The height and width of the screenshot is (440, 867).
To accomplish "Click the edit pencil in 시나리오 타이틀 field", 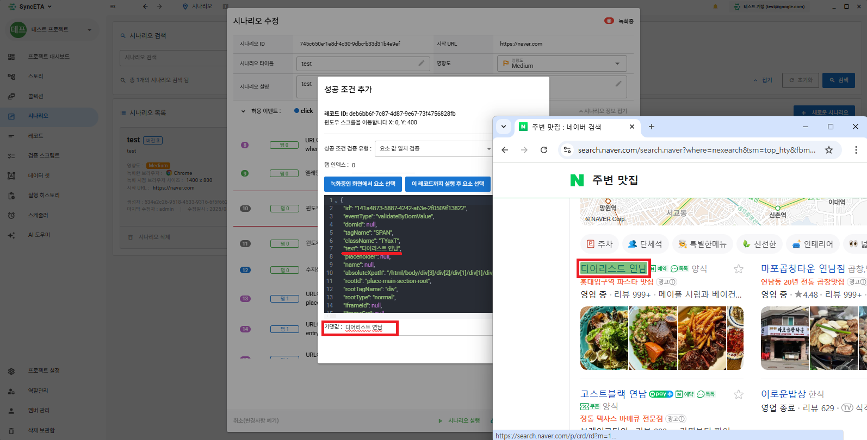I will pos(421,63).
